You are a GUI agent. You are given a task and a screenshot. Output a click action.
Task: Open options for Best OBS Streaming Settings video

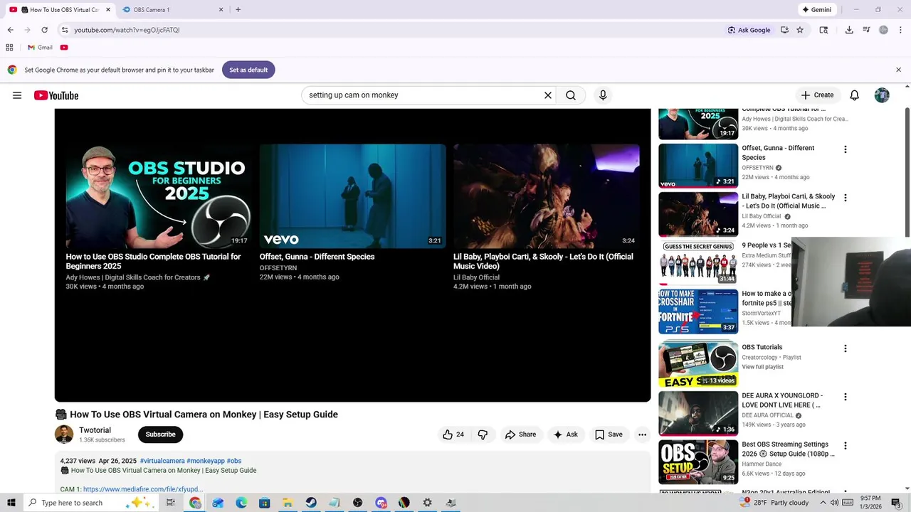click(x=846, y=446)
